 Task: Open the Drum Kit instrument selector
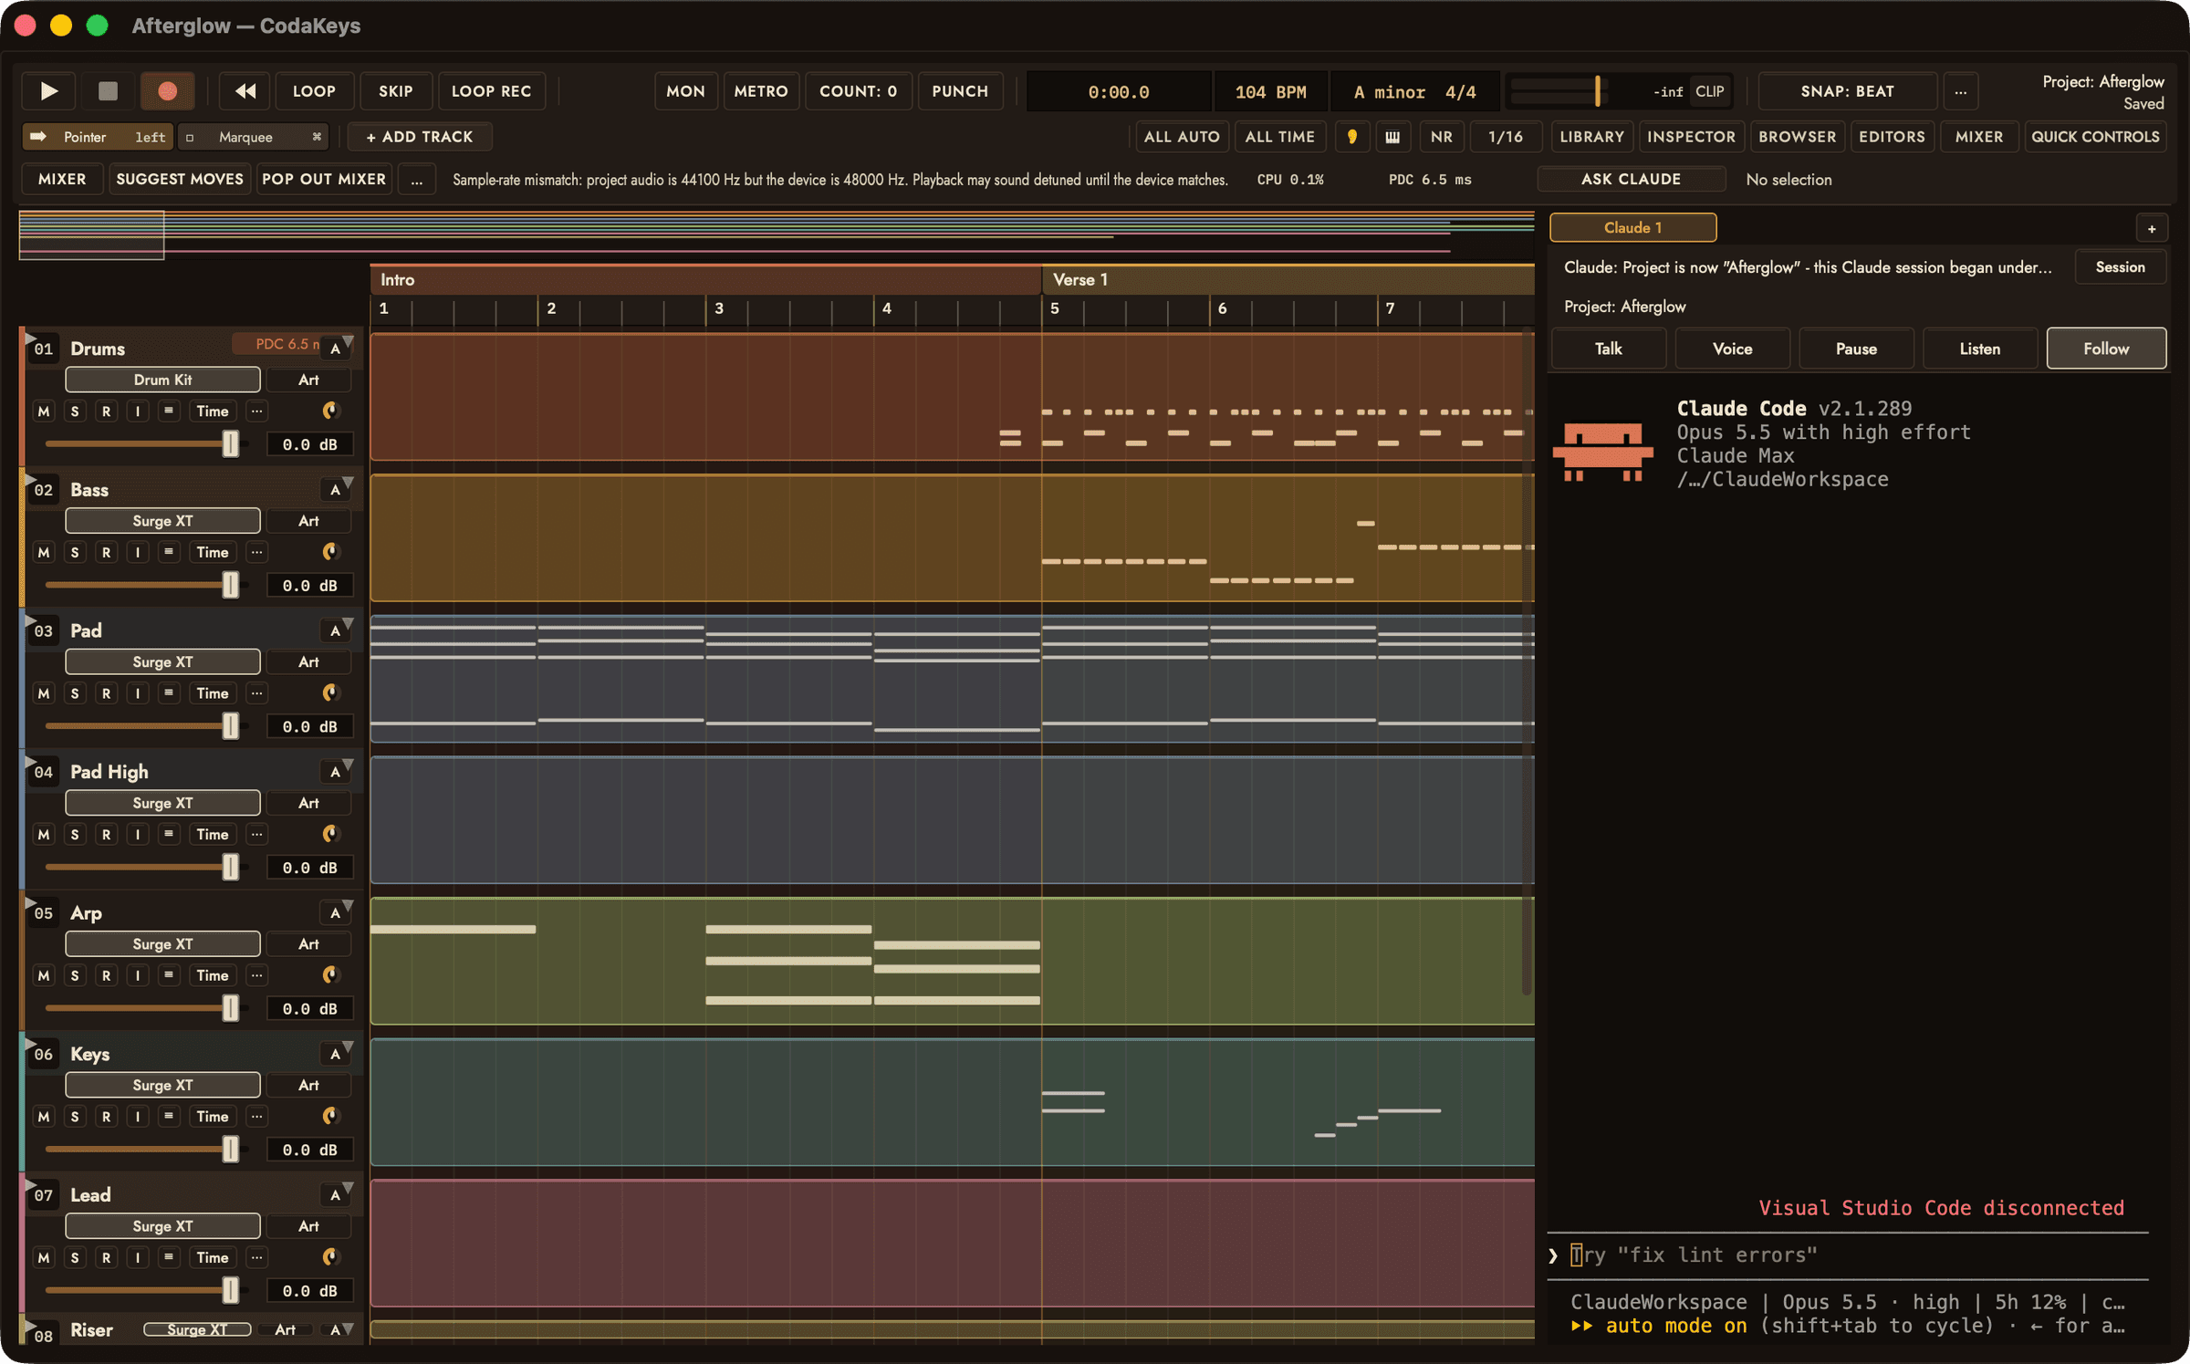(x=162, y=380)
